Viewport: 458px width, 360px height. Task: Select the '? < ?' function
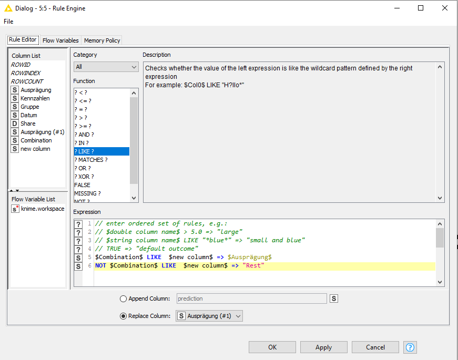[101, 92]
